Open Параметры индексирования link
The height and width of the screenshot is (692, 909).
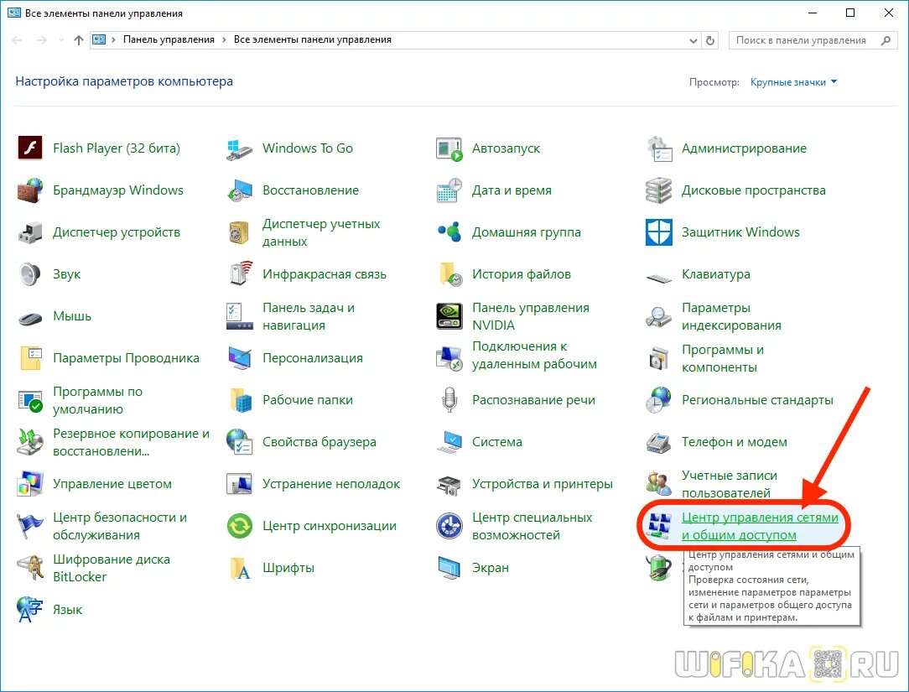731,316
